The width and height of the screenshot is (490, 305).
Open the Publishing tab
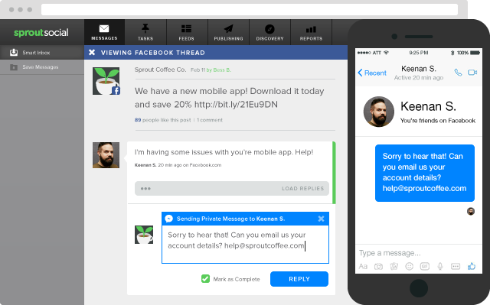click(228, 32)
